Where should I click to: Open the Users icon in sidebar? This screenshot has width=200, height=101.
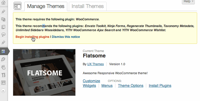pyautogui.click(x=3, y=67)
